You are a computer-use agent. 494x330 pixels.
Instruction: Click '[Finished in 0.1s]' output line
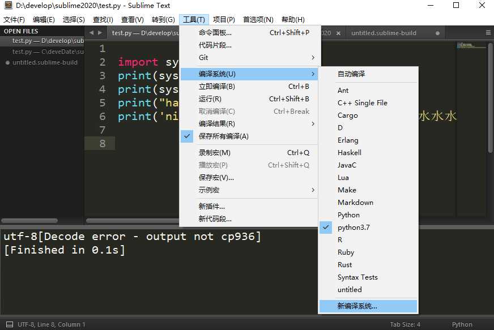pos(65,250)
